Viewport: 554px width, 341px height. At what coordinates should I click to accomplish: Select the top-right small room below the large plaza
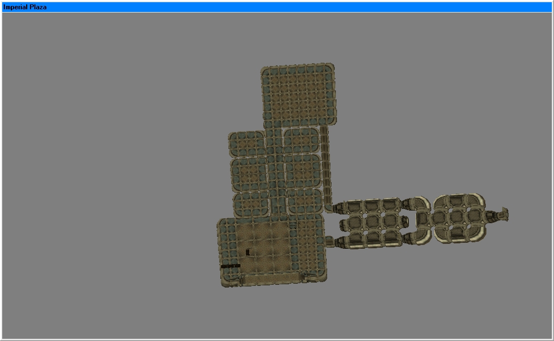point(302,140)
